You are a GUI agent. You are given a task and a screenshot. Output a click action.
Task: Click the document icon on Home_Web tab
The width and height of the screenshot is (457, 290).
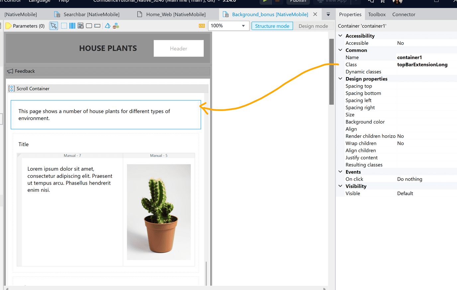pos(140,14)
